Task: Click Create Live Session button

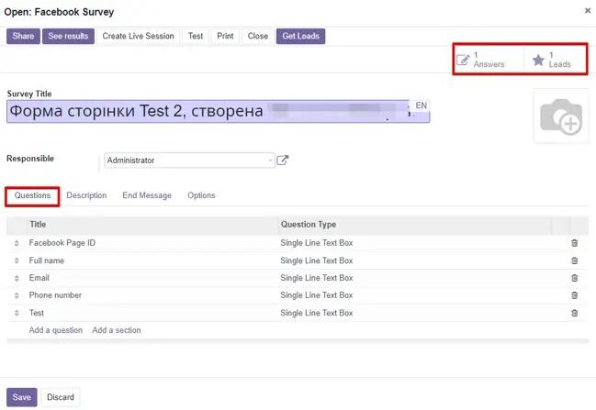Action: tap(138, 37)
